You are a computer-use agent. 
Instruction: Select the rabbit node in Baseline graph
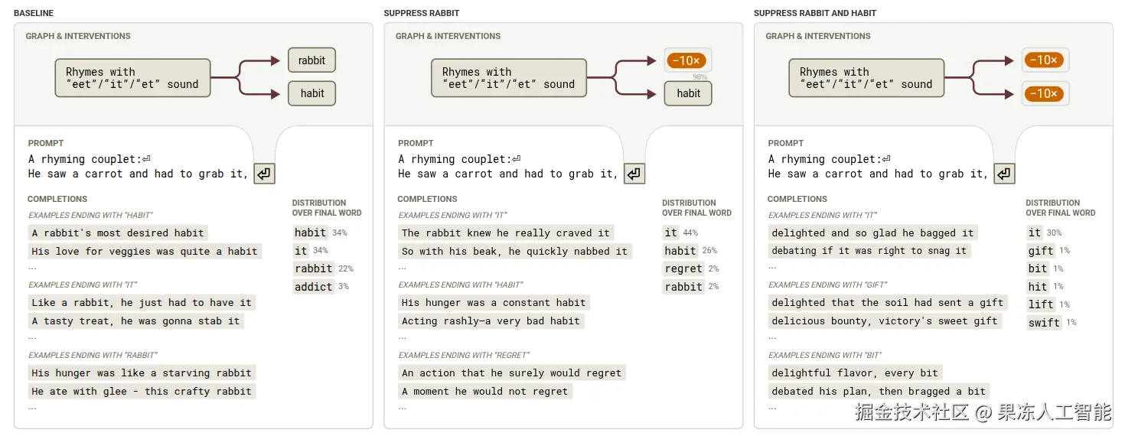click(311, 60)
